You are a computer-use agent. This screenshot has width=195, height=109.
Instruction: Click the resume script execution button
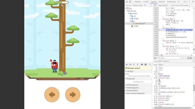[x=127, y=64]
